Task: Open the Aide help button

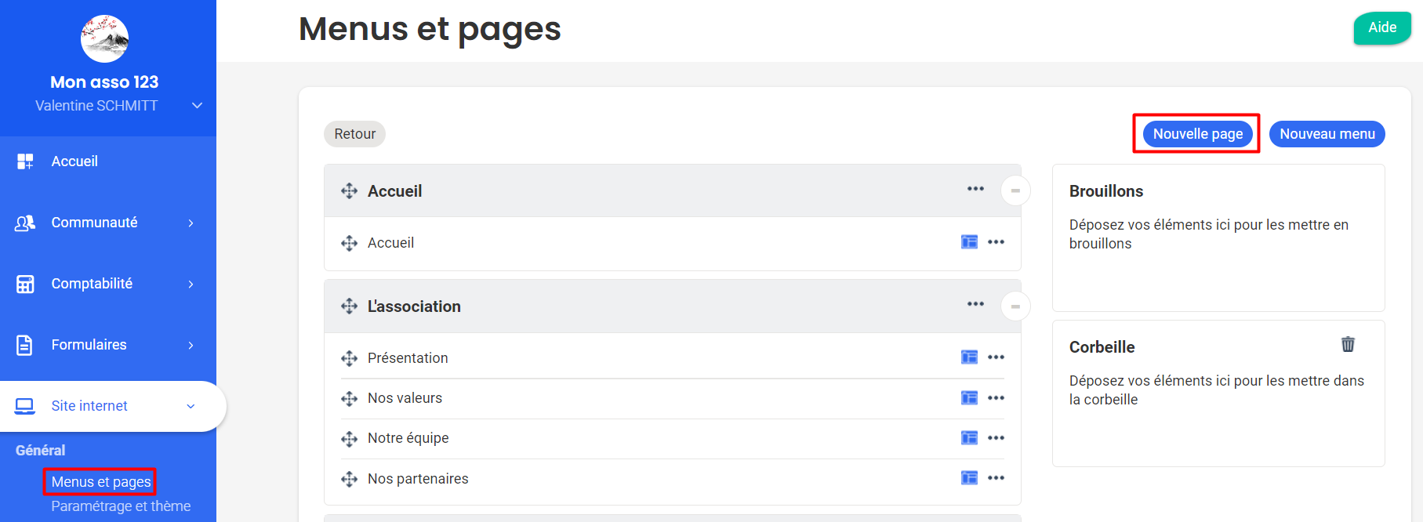Action: pos(1381,27)
